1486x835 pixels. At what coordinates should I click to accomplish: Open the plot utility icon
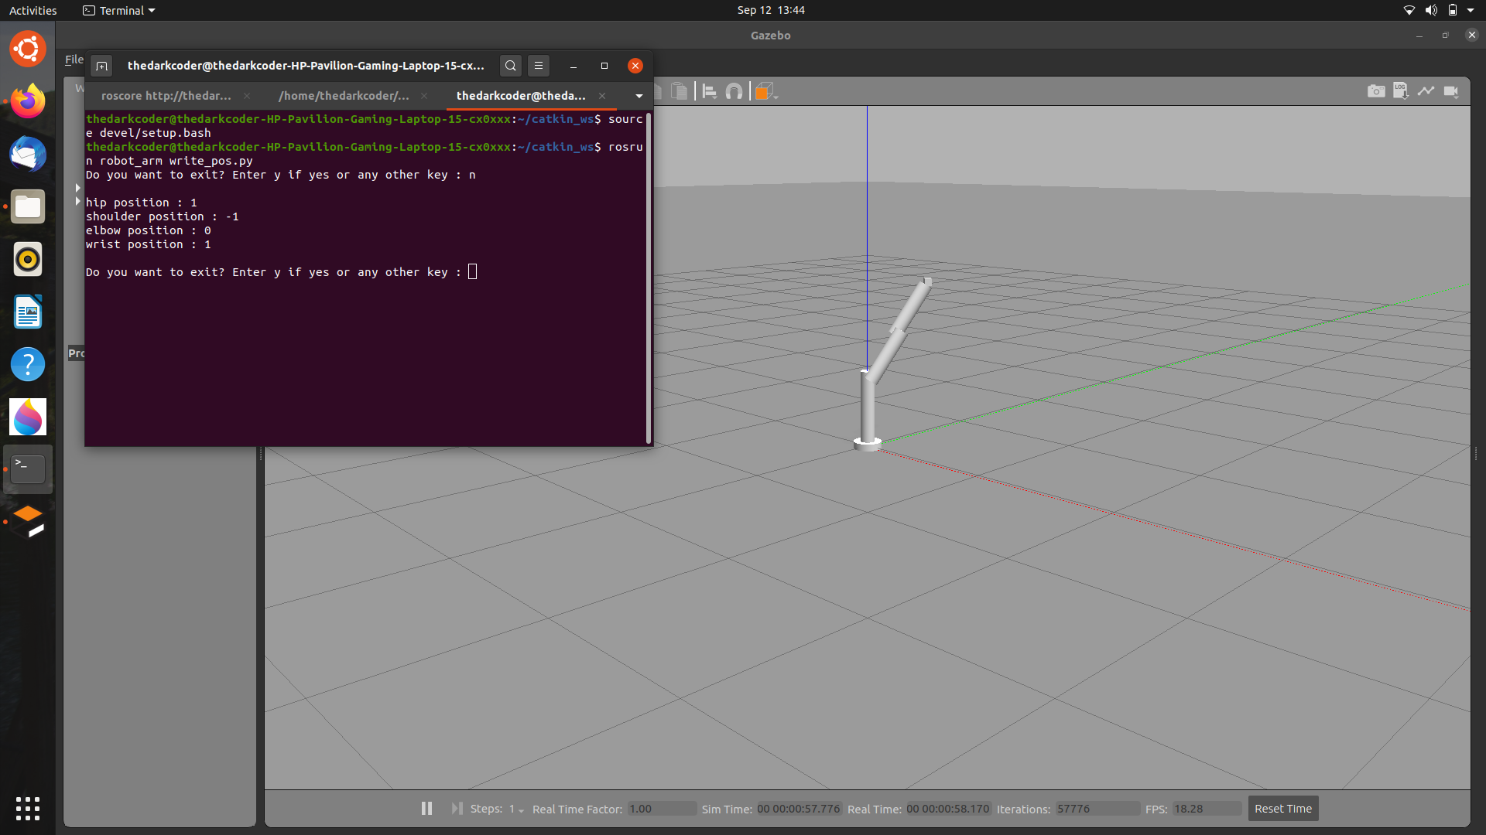coord(1426,91)
